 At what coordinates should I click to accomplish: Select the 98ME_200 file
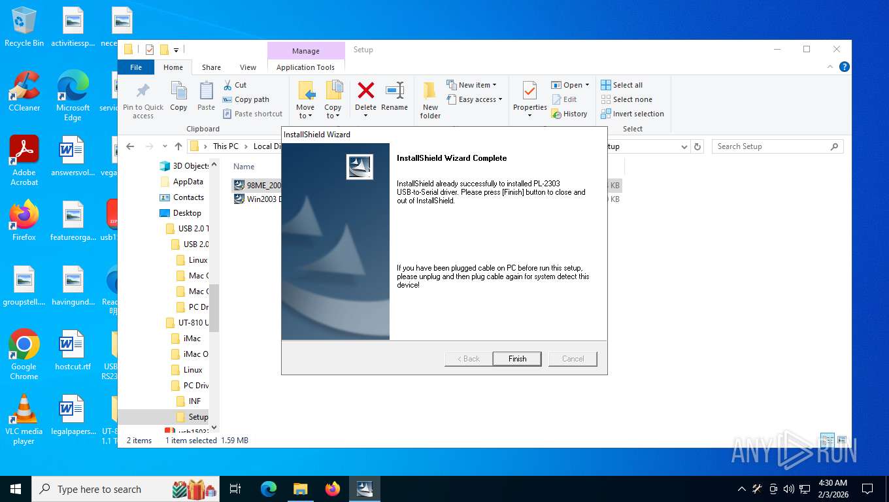coord(258,186)
